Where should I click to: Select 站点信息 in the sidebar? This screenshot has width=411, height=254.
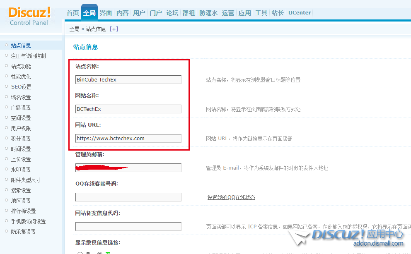tap(21, 46)
